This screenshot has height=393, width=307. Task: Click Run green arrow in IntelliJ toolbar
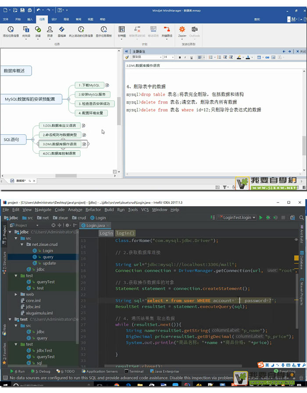[261, 218]
